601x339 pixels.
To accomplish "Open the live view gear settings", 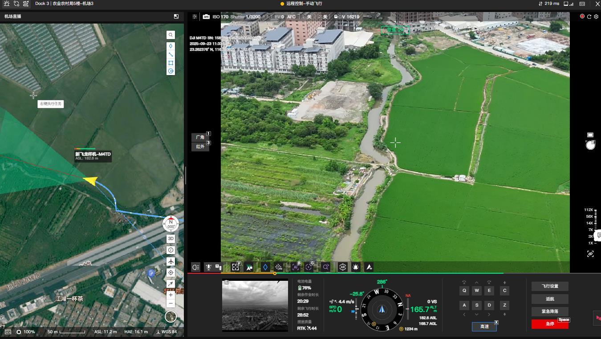I will (596, 16).
